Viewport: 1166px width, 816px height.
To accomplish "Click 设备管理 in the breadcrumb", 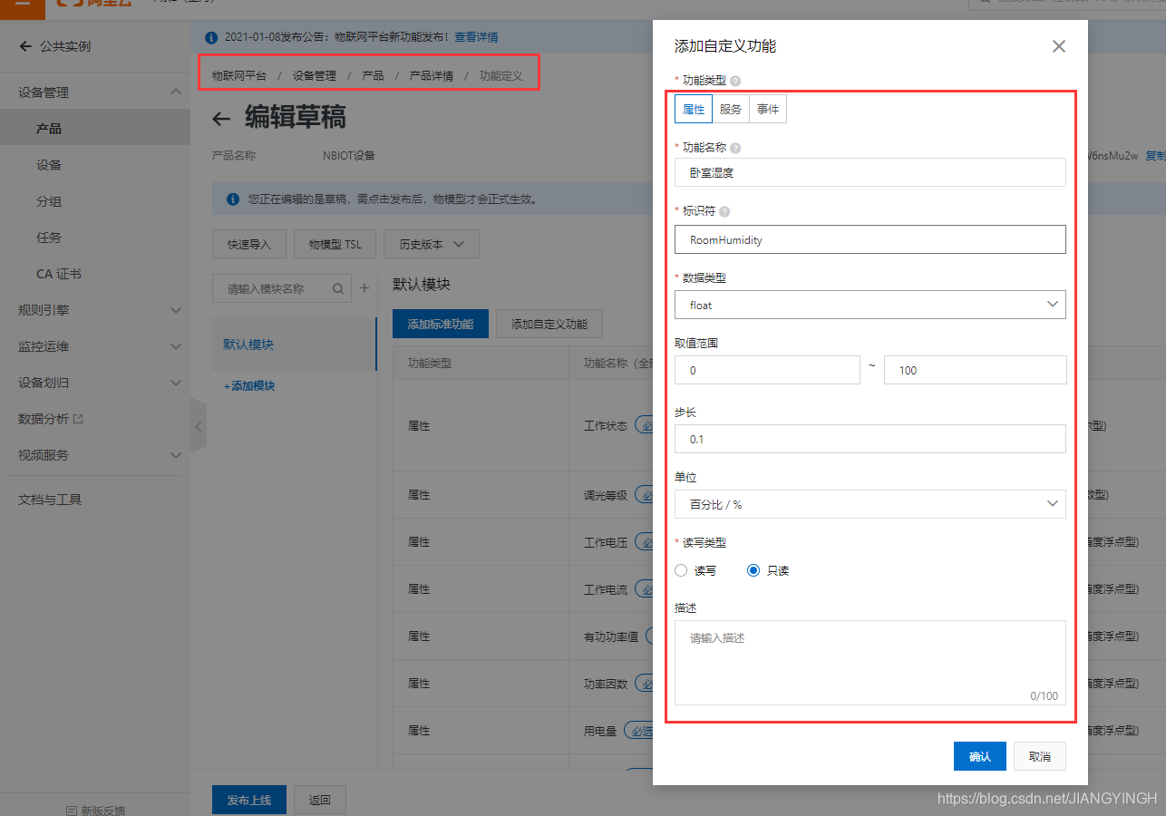I will point(315,76).
